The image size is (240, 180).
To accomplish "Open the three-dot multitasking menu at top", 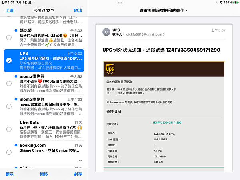I will 120,3.
